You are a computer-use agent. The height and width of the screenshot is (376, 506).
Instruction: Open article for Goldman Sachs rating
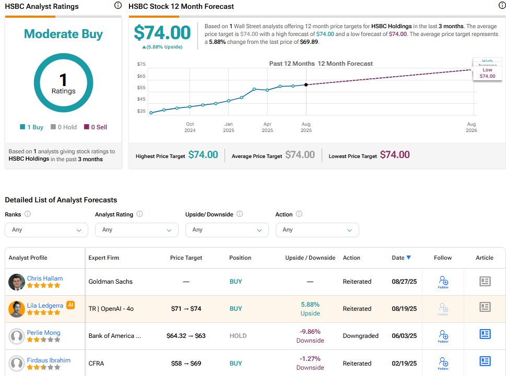pyautogui.click(x=485, y=281)
